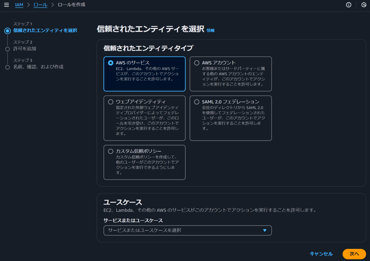Go to IAM breadcrumb link

[x=19, y=5]
